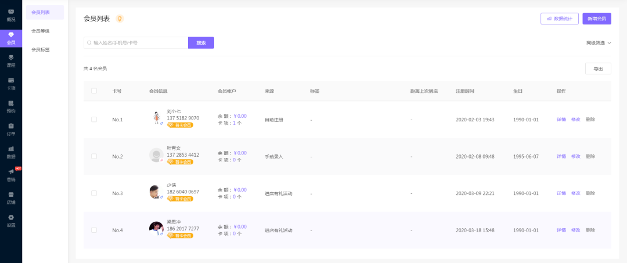Check the checkbox for member No.1
Viewport: 627px width, 263px height.
94,120
